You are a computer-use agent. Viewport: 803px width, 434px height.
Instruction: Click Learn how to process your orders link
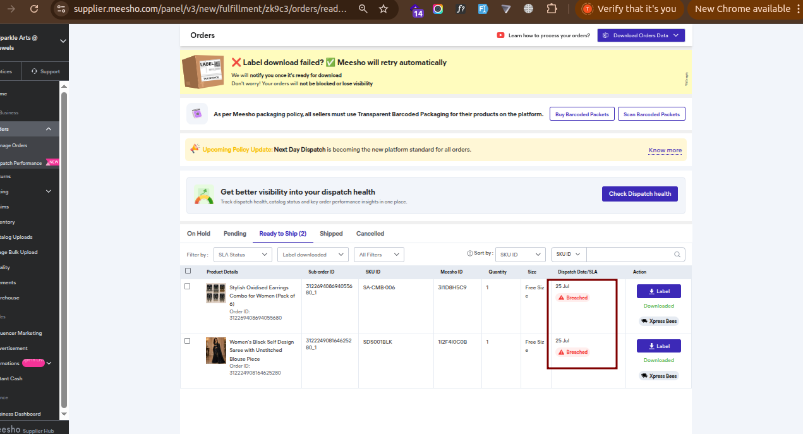click(x=549, y=35)
